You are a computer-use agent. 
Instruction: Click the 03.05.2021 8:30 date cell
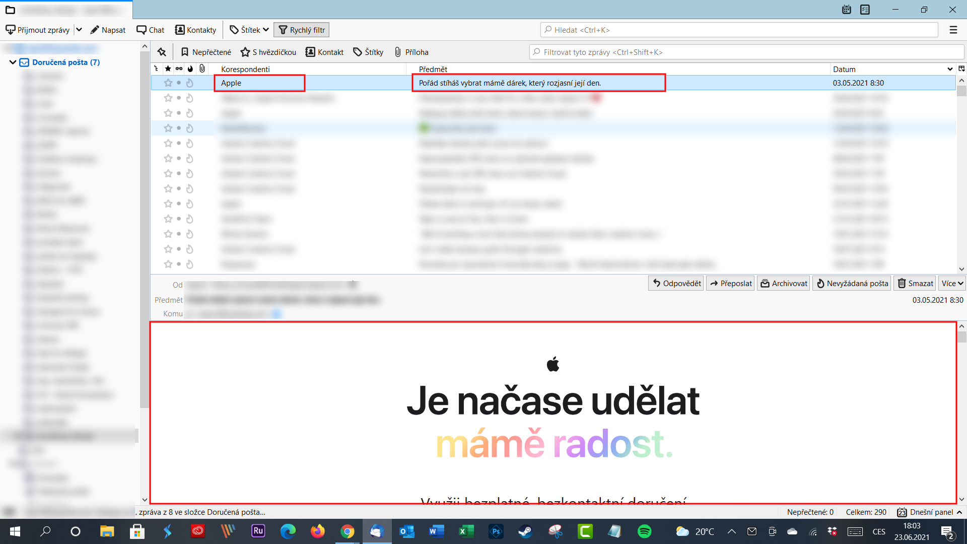[858, 83]
